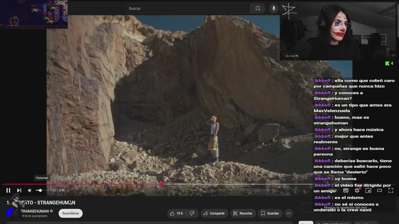
Task: Like the video with 19 k likes
Action: click(176, 213)
